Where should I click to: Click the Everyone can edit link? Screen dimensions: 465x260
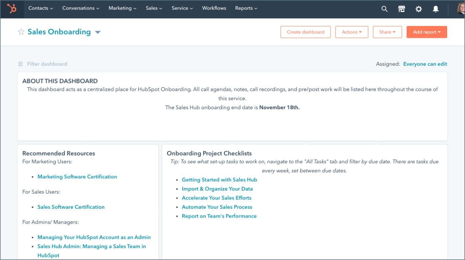(x=425, y=64)
